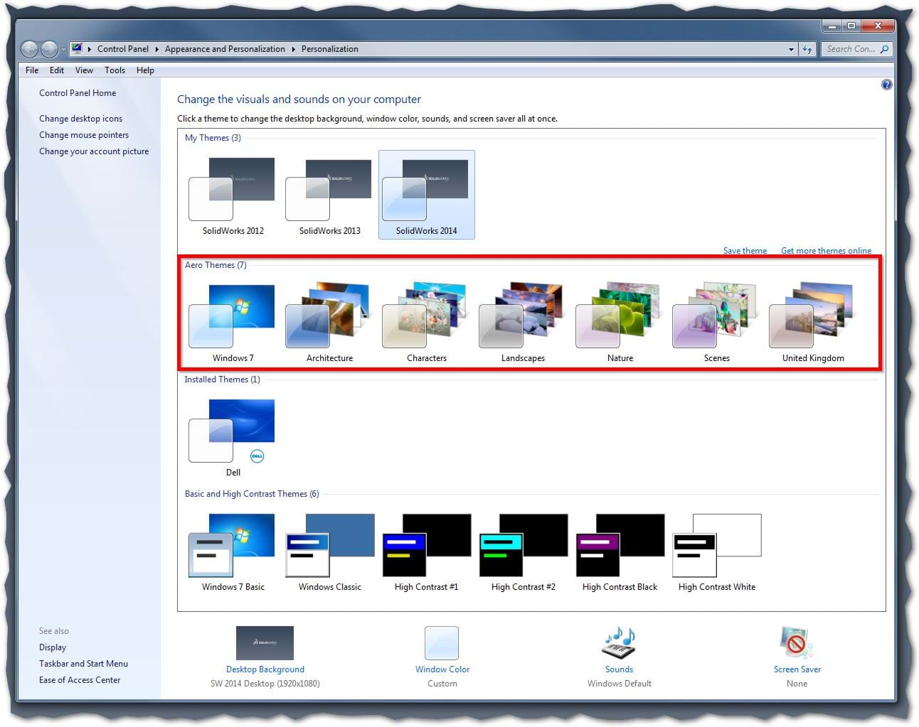The width and height of the screenshot is (919, 727).
Task: Click the Window Color icon
Action: point(442,644)
